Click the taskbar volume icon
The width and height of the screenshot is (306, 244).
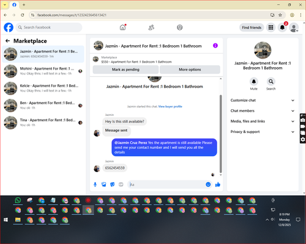pyautogui.click(x=272, y=220)
